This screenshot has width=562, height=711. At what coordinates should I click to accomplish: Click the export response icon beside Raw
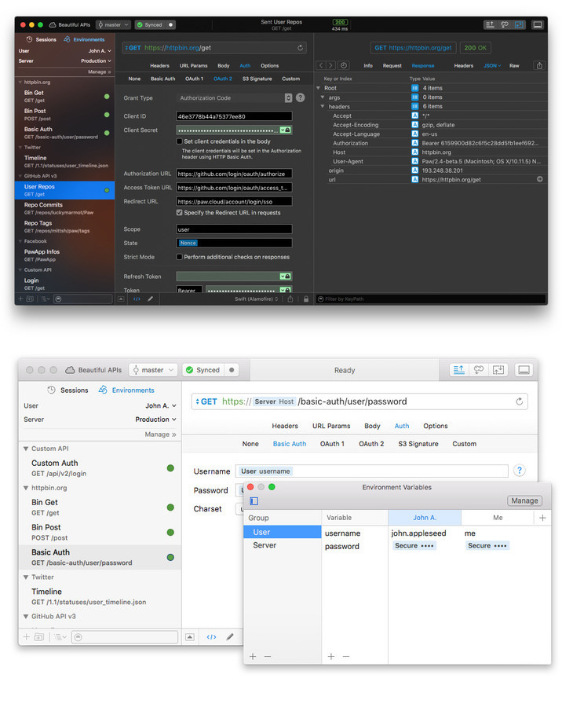[539, 65]
